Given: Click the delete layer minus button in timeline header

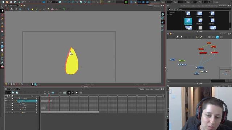Looking at the screenshot, I should coord(34,96).
